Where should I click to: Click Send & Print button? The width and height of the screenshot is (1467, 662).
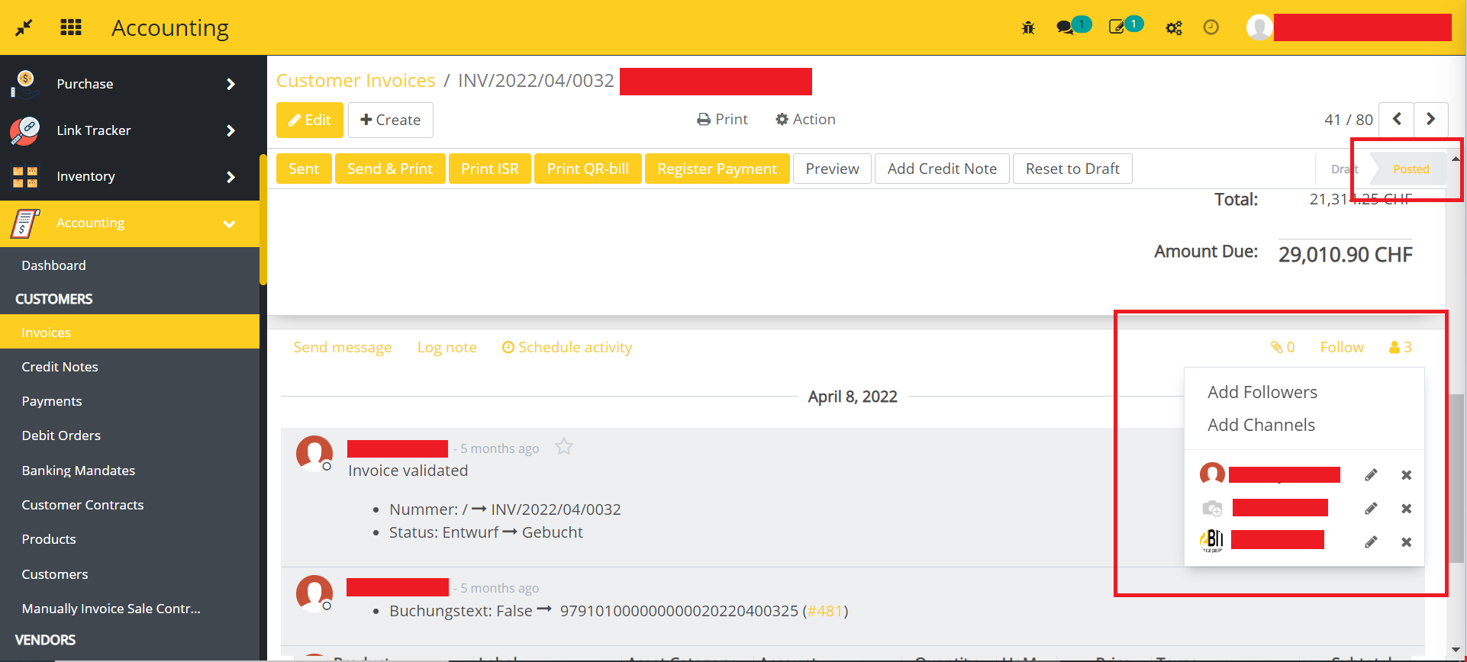click(x=390, y=169)
